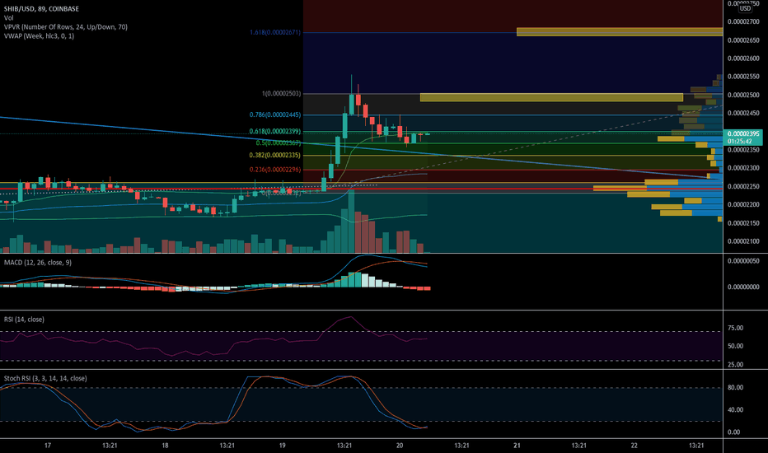Click the 0.382(0.00002335) Fibonacci label
This screenshot has height=453, width=768.
(275, 155)
